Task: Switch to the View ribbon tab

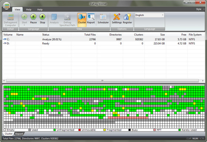Action: tap(17, 10)
